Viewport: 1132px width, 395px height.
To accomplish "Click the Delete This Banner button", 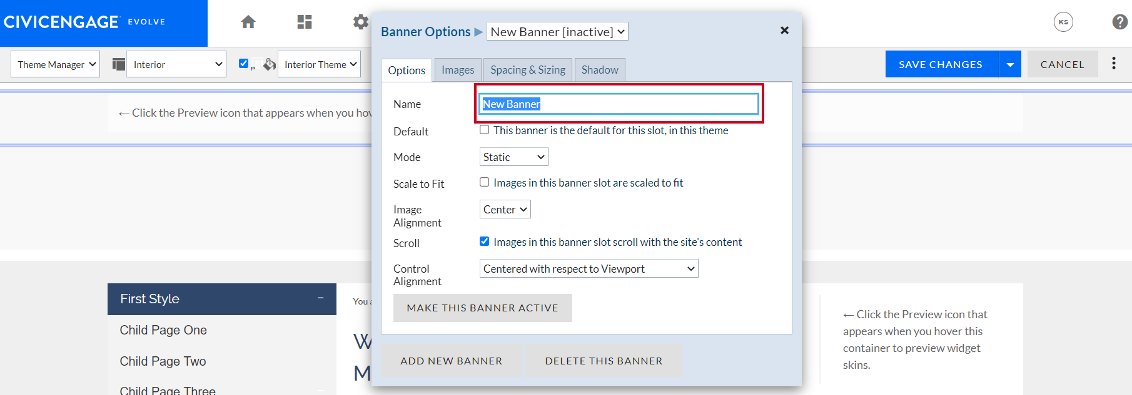I will pyautogui.click(x=604, y=361).
